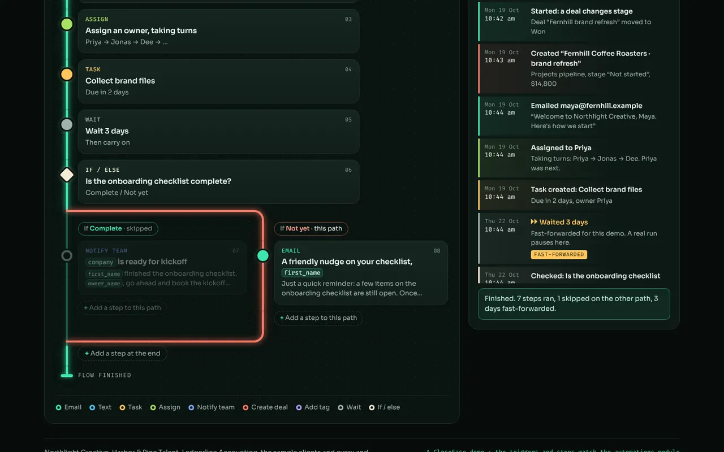The width and height of the screenshot is (724, 452).
Task: Click the Wait legend dot
Action: (x=341, y=407)
